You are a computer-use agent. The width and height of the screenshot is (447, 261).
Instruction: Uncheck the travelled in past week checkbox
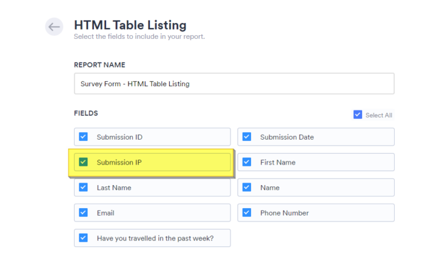pyautogui.click(x=83, y=238)
